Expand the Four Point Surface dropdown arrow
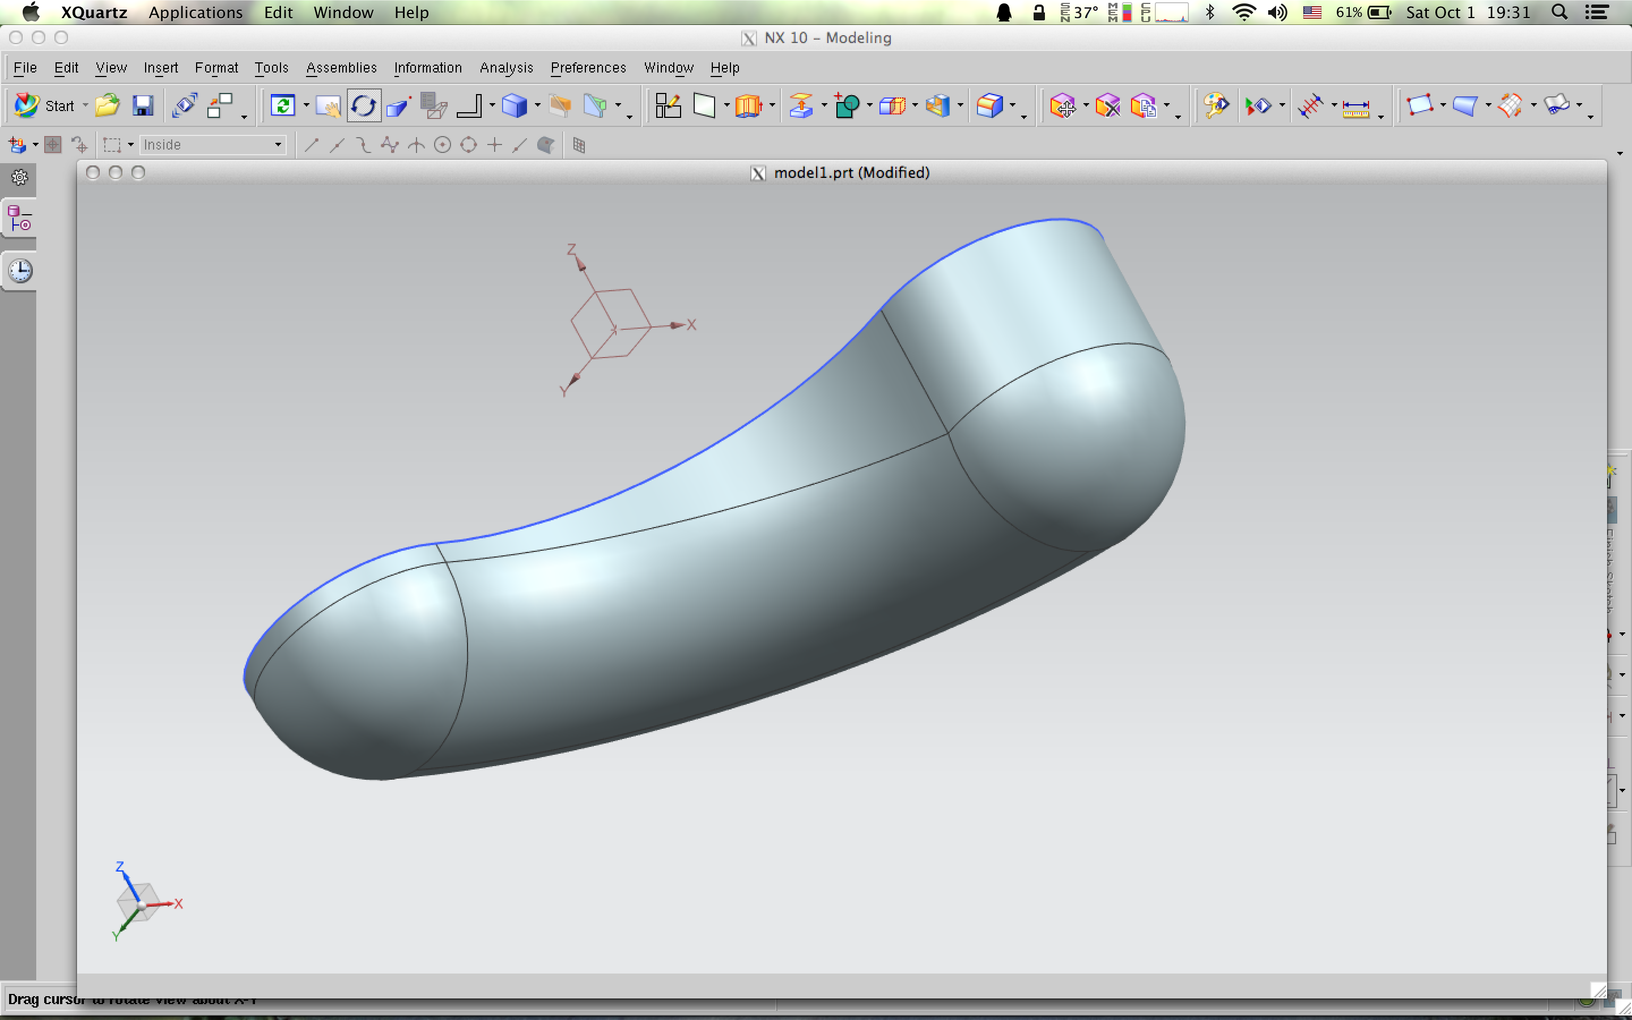The height and width of the screenshot is (1020, 1632). point(1443,106)
